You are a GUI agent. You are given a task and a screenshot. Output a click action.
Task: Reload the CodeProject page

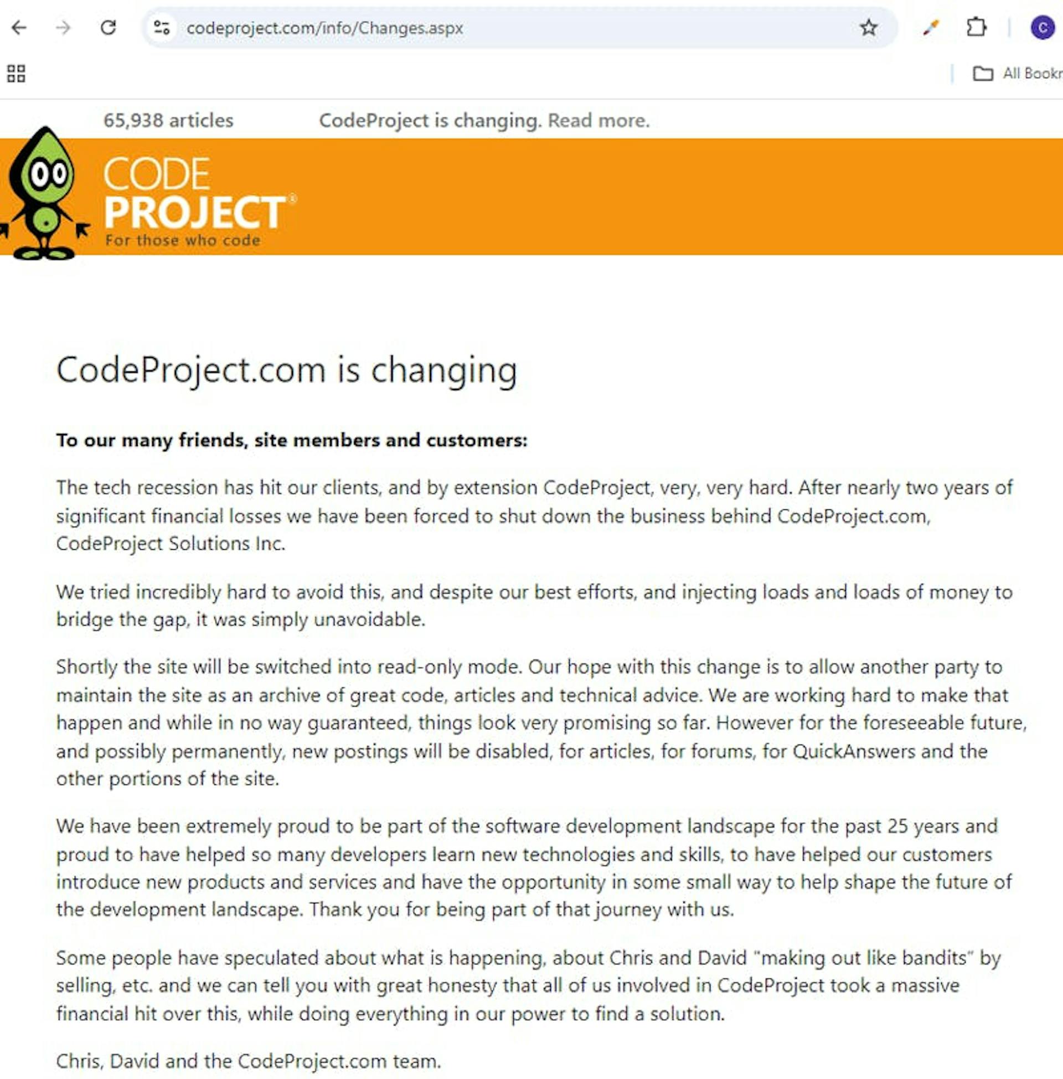tap(108, 27)
